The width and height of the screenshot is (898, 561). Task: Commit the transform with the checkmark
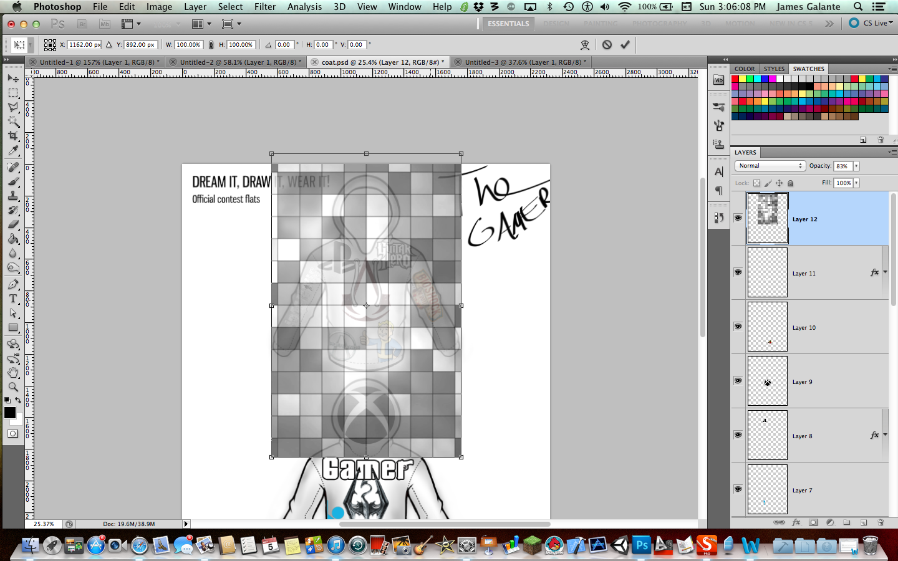[625, 44]
